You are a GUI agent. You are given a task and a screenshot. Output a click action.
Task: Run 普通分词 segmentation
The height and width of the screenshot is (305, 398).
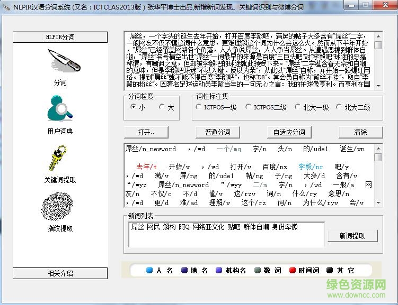[x=217, y=132]
